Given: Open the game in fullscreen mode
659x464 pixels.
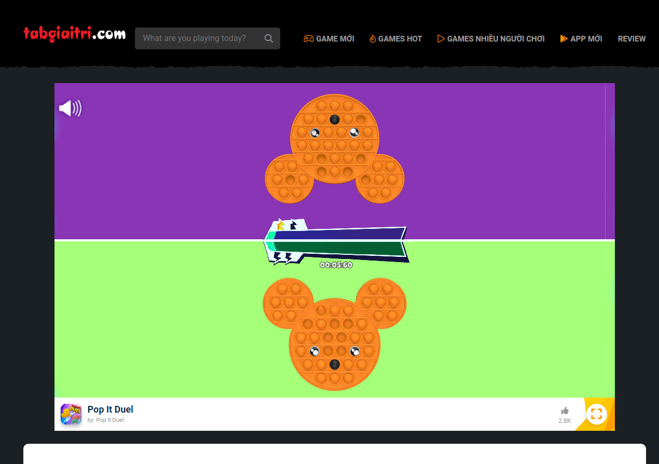Looking at the screenshot, I should coord(597,414).
